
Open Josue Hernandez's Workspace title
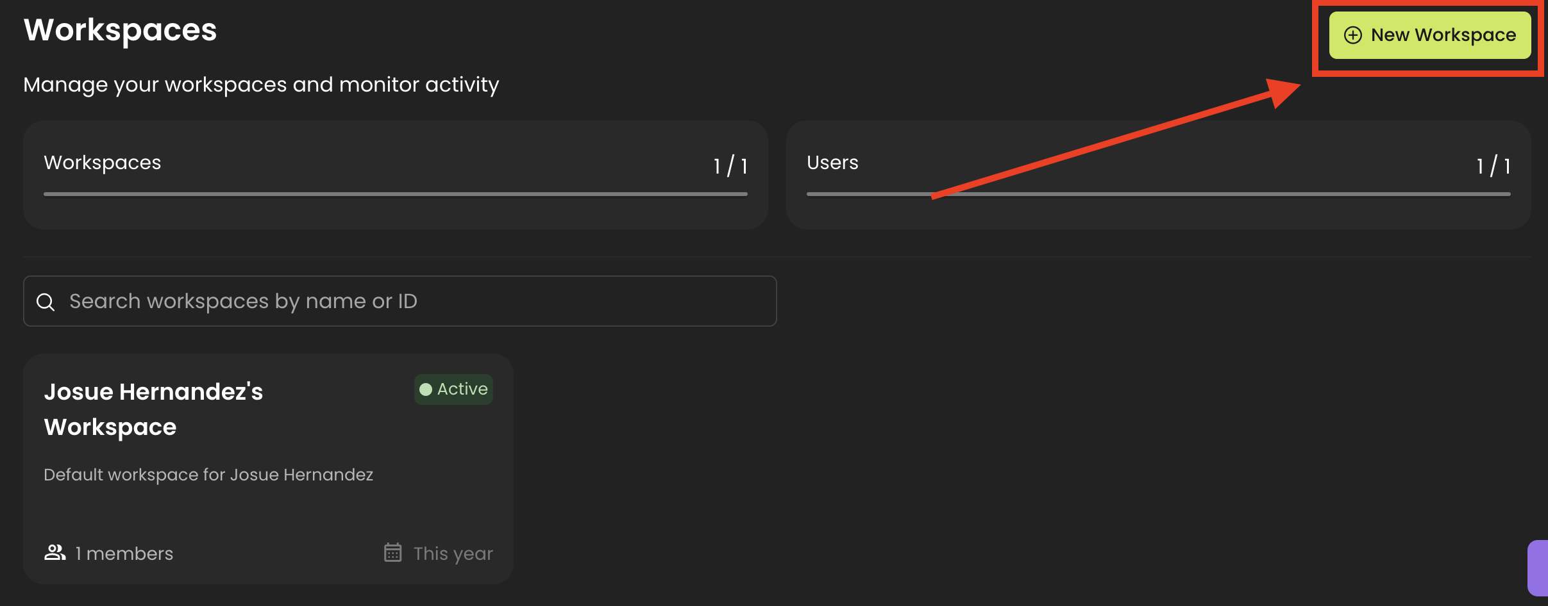153,409
